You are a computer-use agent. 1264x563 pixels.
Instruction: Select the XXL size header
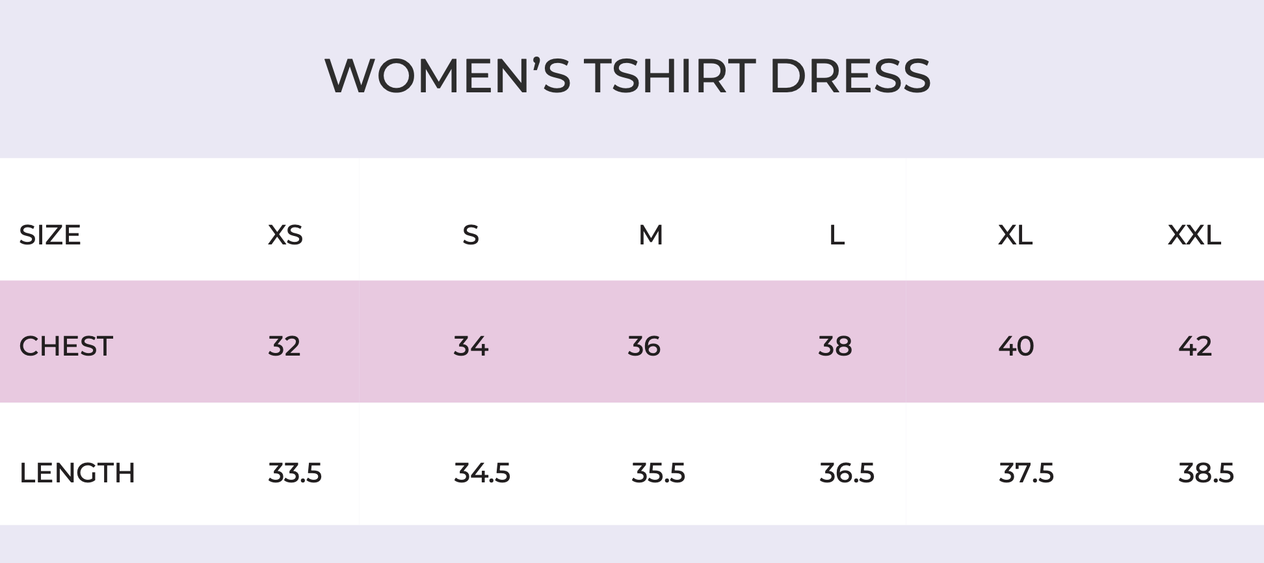[x=1194, y=235]
